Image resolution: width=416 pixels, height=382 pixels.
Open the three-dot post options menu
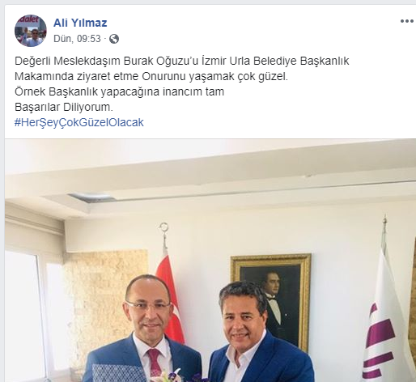(x=406, y=21)
